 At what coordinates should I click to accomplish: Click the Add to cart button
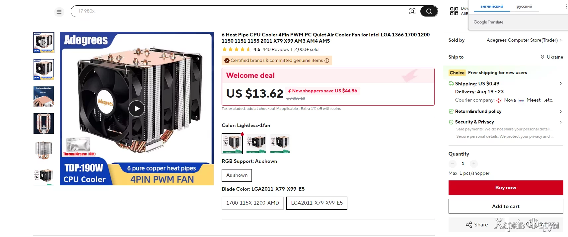tap(506, 206)
